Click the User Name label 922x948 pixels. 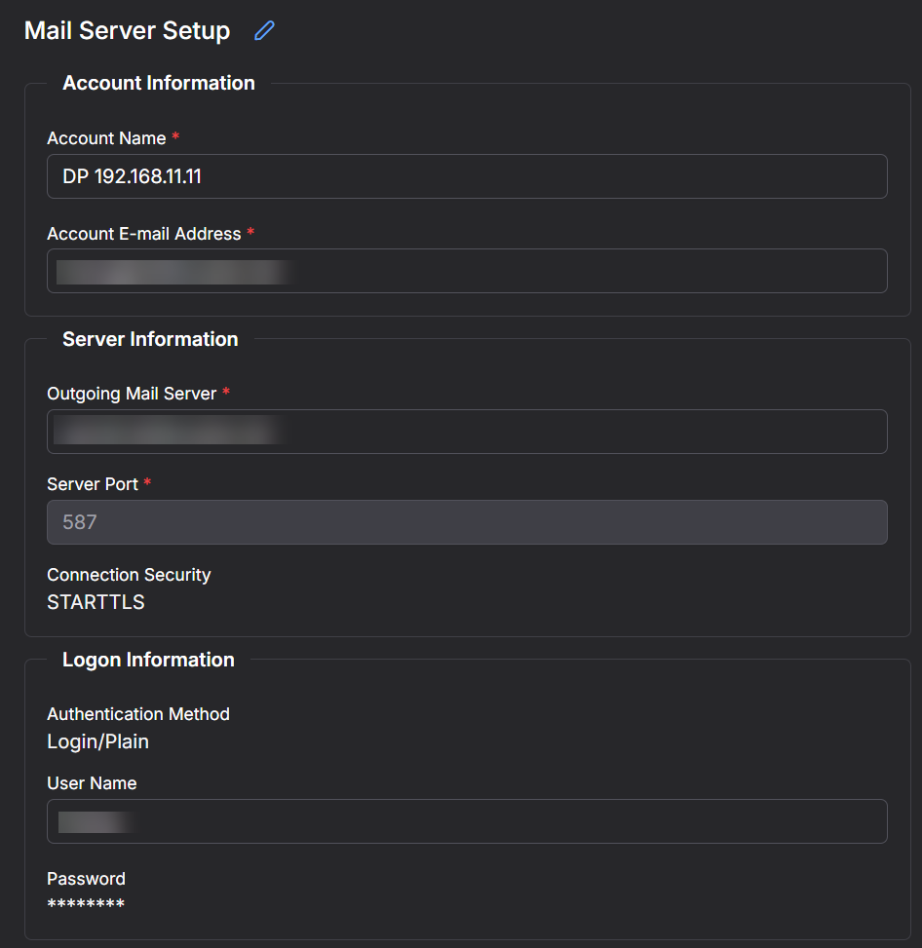pyautogui.click(x=92, y=783)
